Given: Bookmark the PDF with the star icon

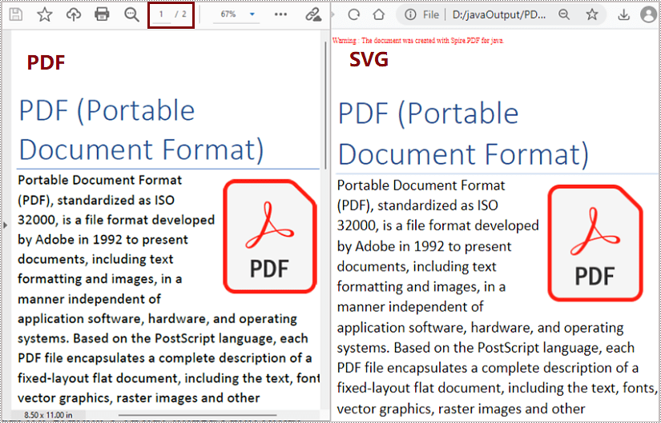Looking at the screenshot, I should [44, 14].
